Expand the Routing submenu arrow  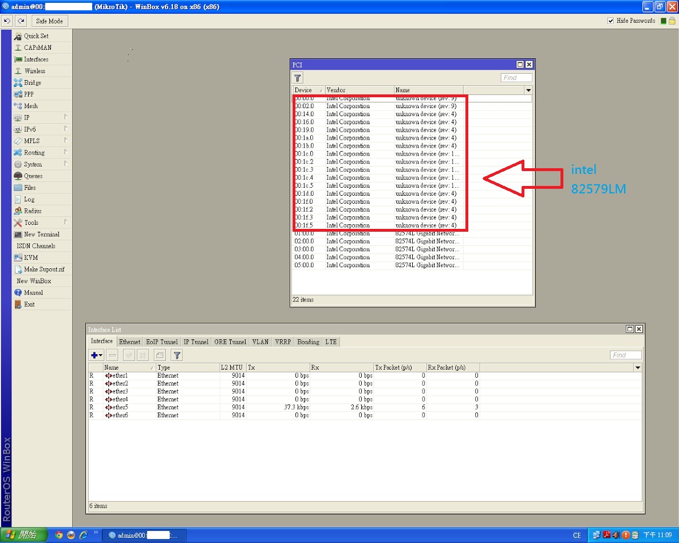point(66,152)
